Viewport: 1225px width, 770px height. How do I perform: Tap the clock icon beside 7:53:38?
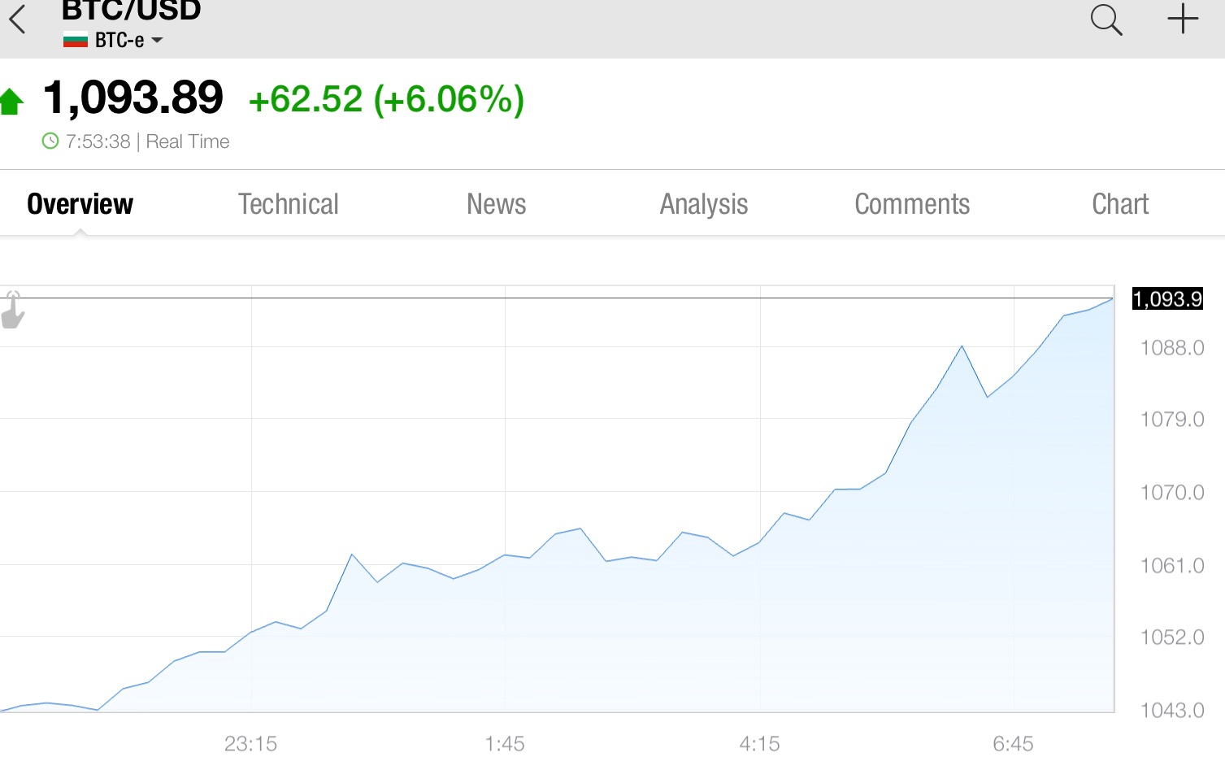point(50,141)
